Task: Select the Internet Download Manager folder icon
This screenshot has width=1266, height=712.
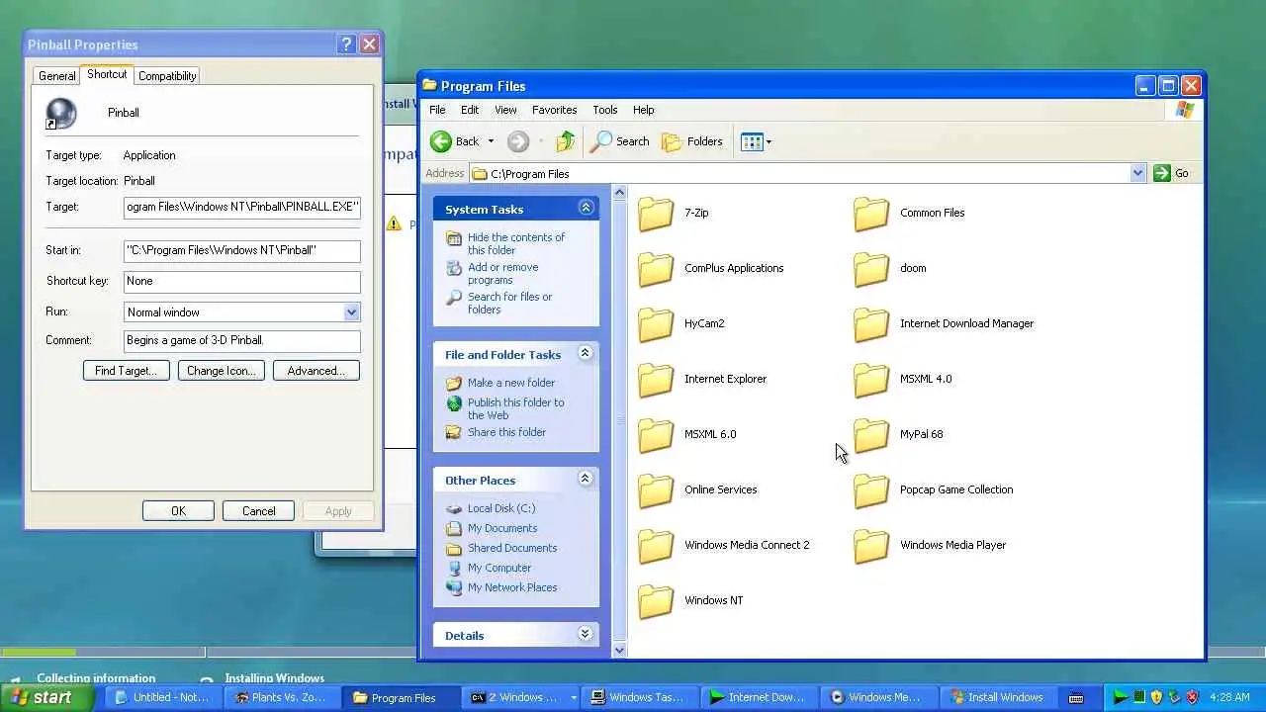Action: 871,323
